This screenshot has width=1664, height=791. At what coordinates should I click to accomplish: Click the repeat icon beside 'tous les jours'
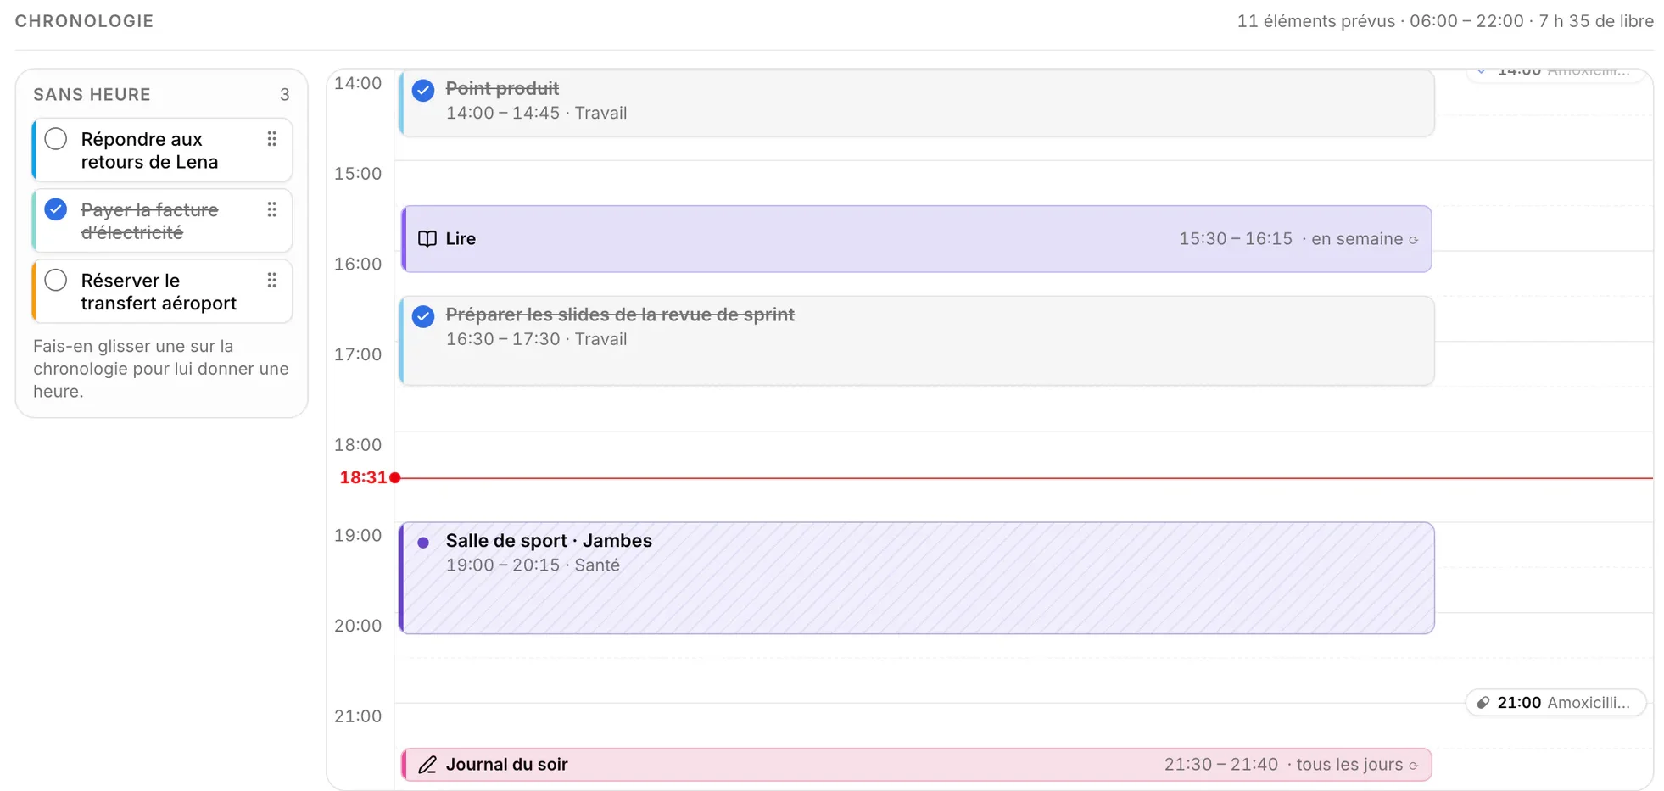[1413, 766]
